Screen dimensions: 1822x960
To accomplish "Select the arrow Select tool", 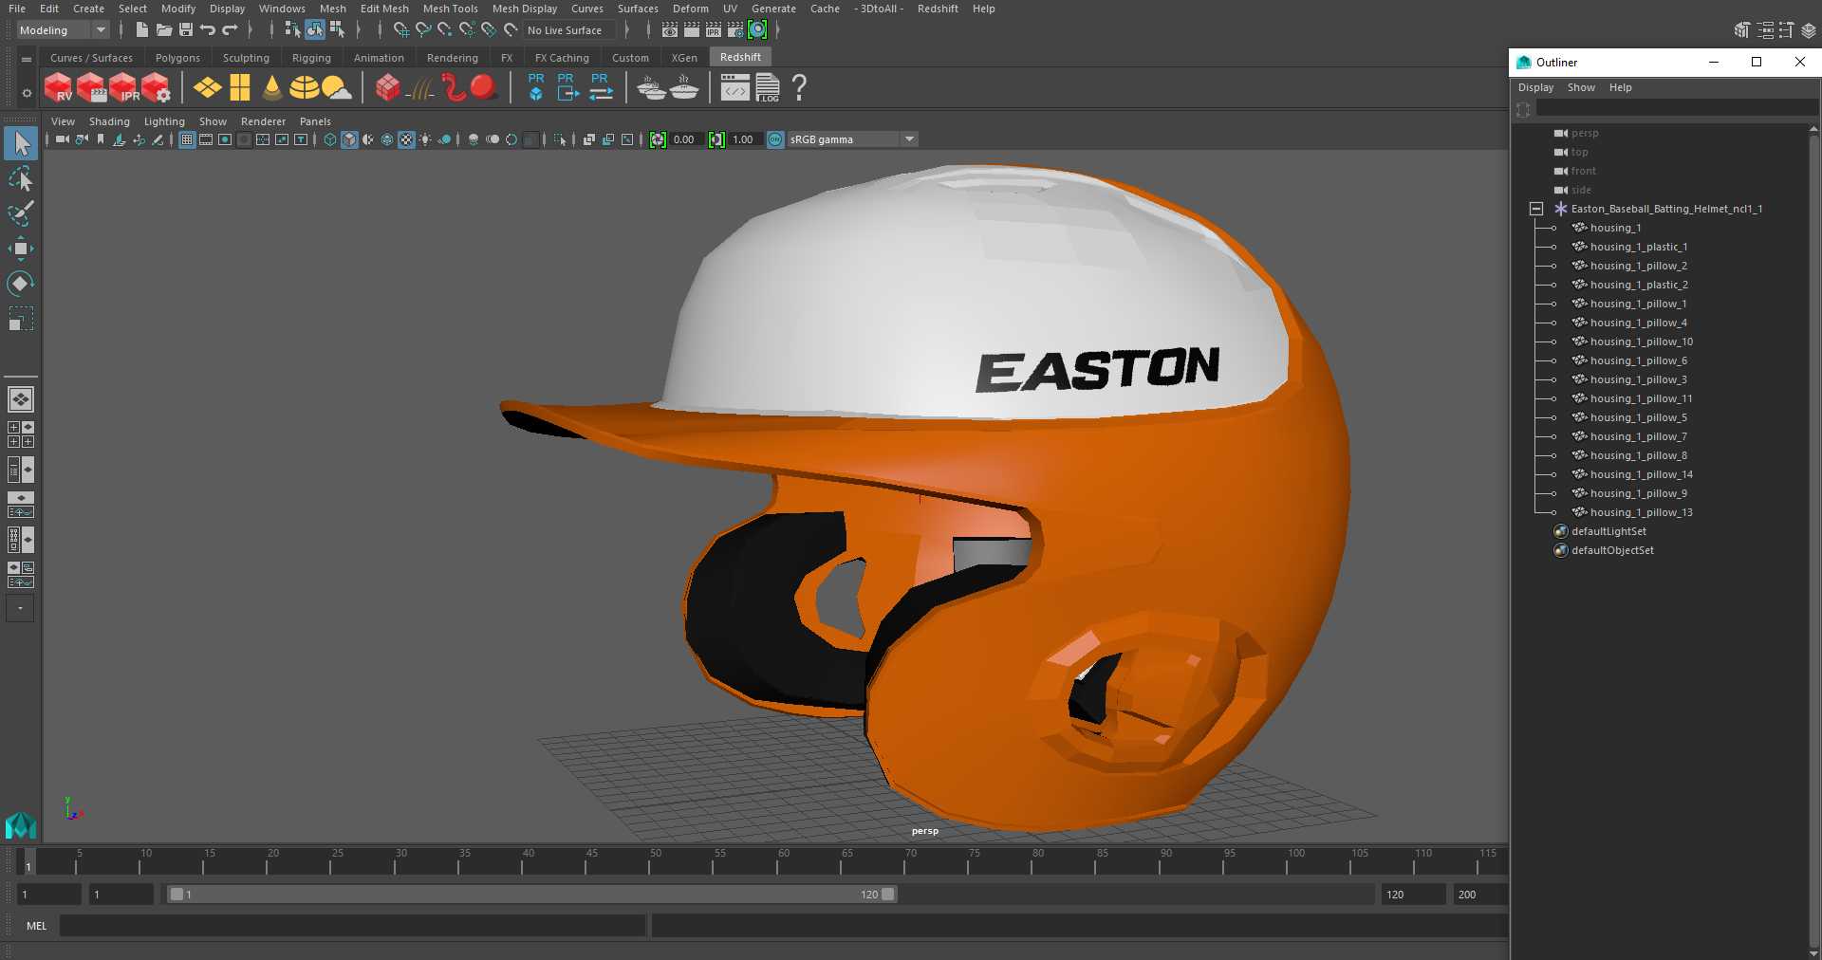I will 20,143.
